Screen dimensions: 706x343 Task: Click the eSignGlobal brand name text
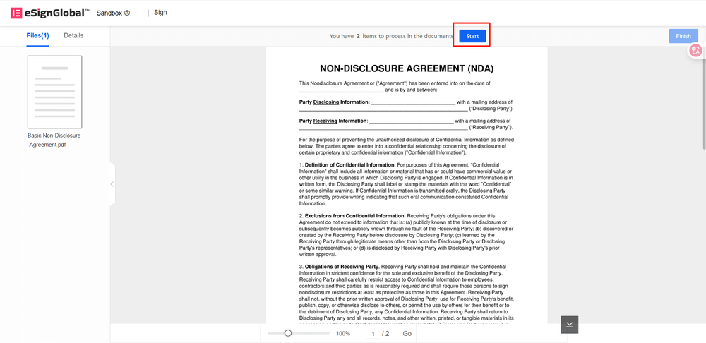[58, 13]
